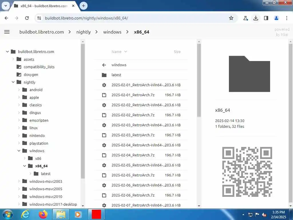Bookmark this page with the star
This screenshot has width=293, height=220.
coord(231,18)
